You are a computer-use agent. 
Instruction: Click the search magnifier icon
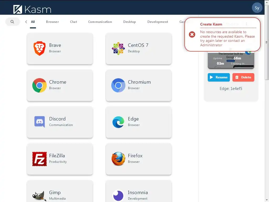[12, 22]
